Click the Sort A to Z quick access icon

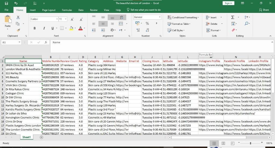[35, 3]
